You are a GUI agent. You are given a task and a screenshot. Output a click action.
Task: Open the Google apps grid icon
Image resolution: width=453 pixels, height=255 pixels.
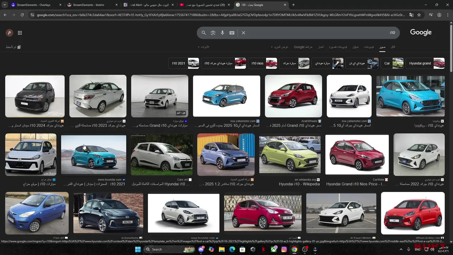(x=20, y=33)
